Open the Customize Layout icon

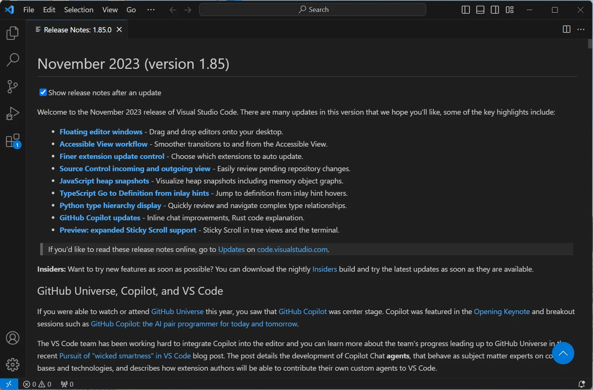(510, 10)
